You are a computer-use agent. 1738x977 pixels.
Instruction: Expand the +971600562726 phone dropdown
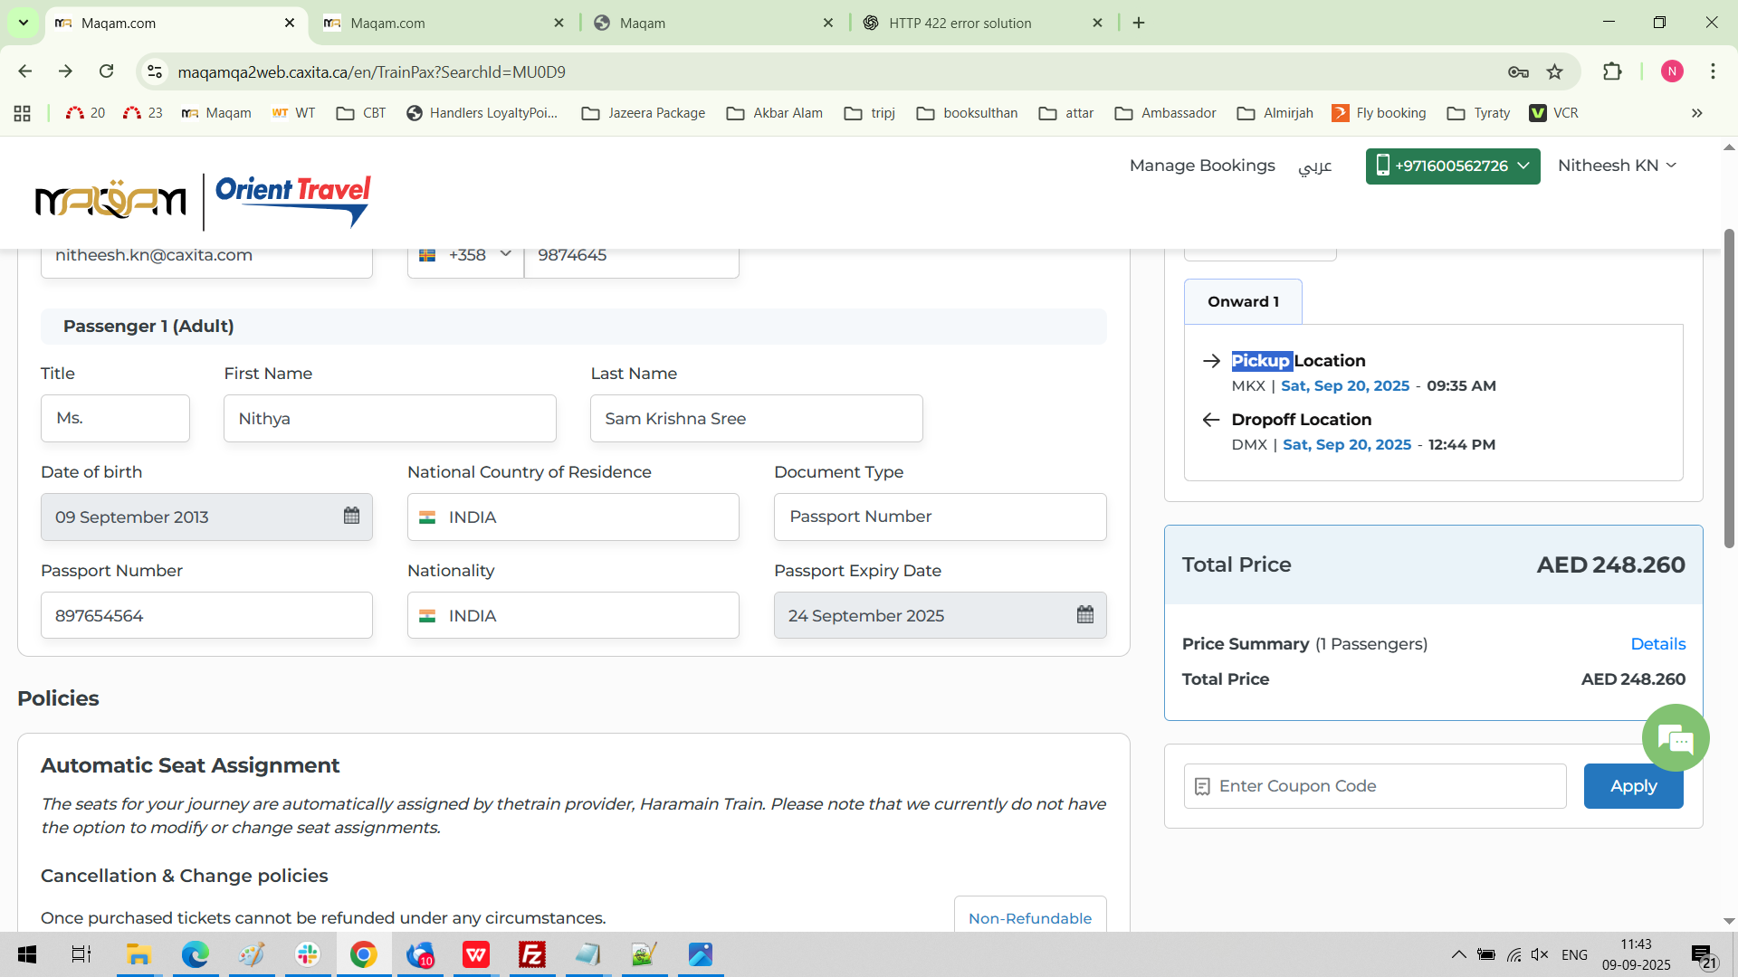point(1452,166)
